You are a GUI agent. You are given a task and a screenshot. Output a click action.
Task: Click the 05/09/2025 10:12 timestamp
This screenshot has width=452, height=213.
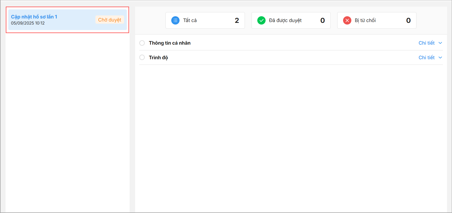point(28,23)
